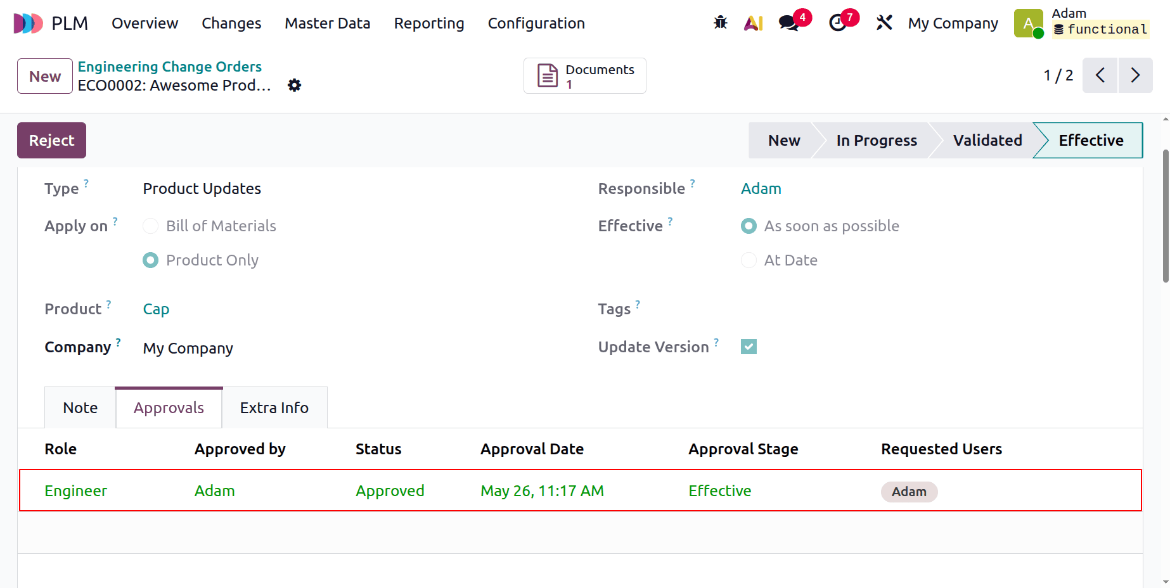Viewport: 1170px width, 588px height.
Task: Switch to the Note tab
Action: (x=80, y=408)
